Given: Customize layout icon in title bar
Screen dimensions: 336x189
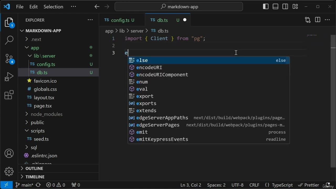Looking at the screenshot, I should point(295,7).
